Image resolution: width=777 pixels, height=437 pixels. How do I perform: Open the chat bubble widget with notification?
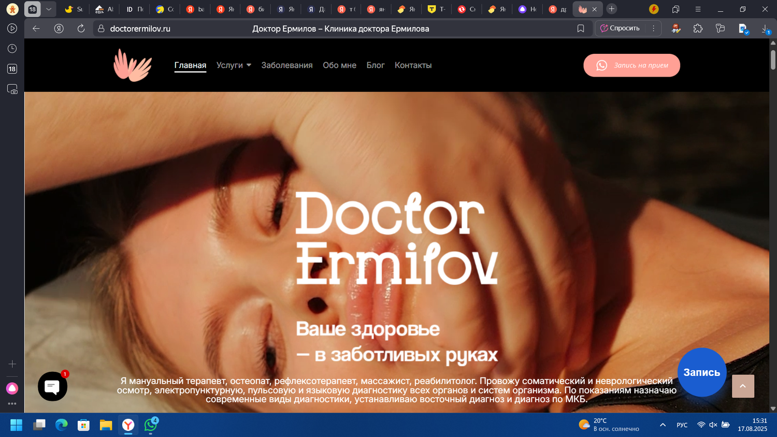point(52,386)
